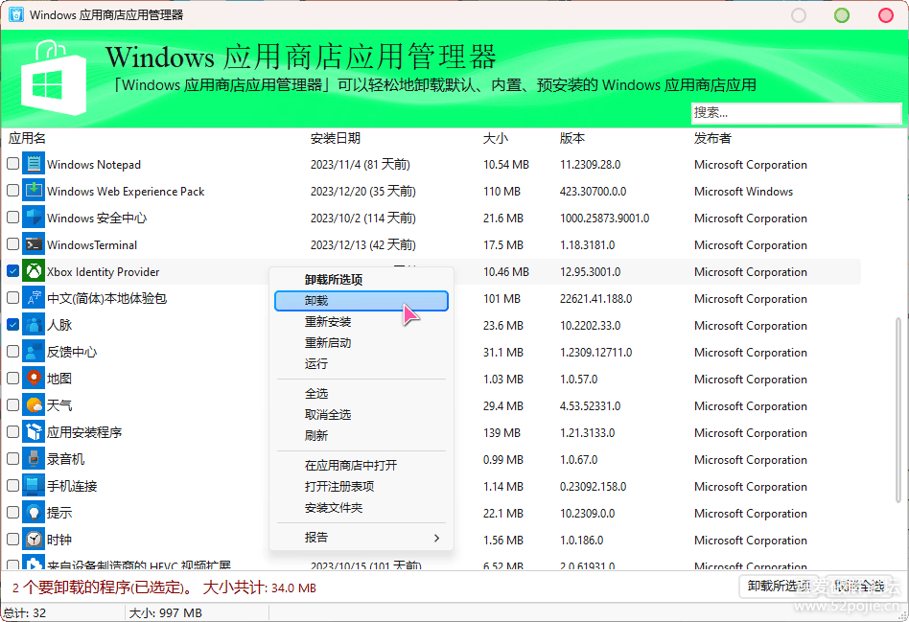Choose 卸载 from the context menu
The height and width of the screenshot is (622, 909).
pyautogui.click(x=361, y=301)
